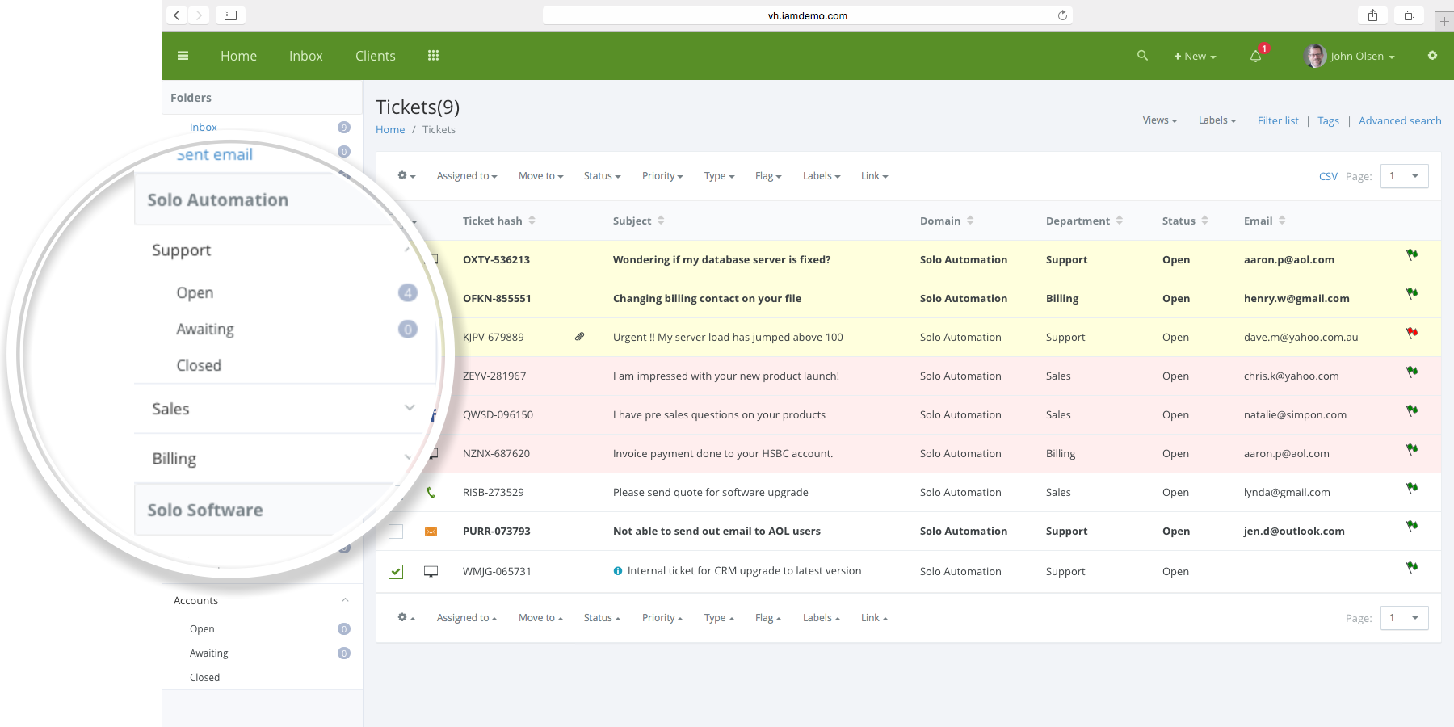The image size is (1454, 727).
Task: Uncheck the checkbox for ticket WMJG-065731
Action: pyautogui.click(x=396, y=572)
